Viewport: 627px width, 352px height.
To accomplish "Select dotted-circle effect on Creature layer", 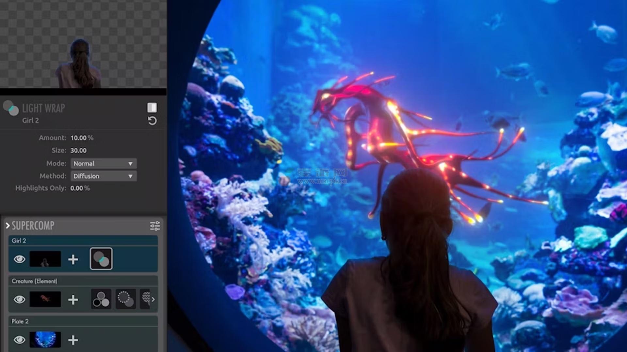I will [x=125, y=299].
